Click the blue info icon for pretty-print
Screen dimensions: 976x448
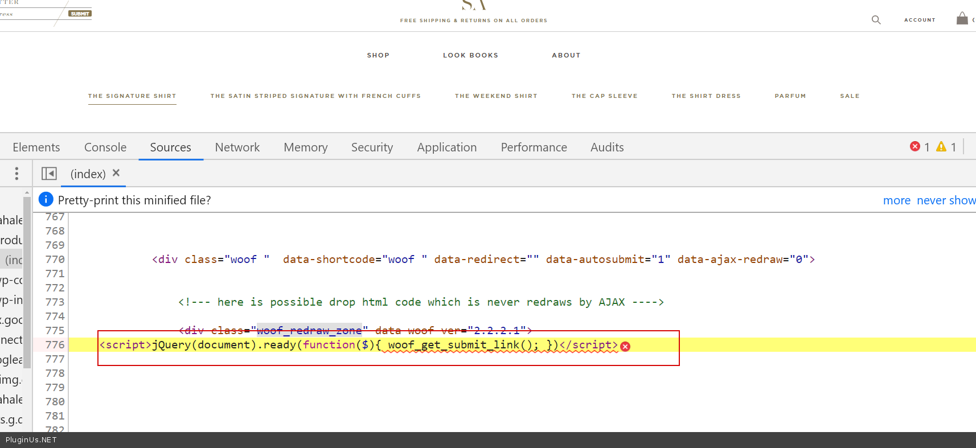pyautogui.click(x=46, y=200)
